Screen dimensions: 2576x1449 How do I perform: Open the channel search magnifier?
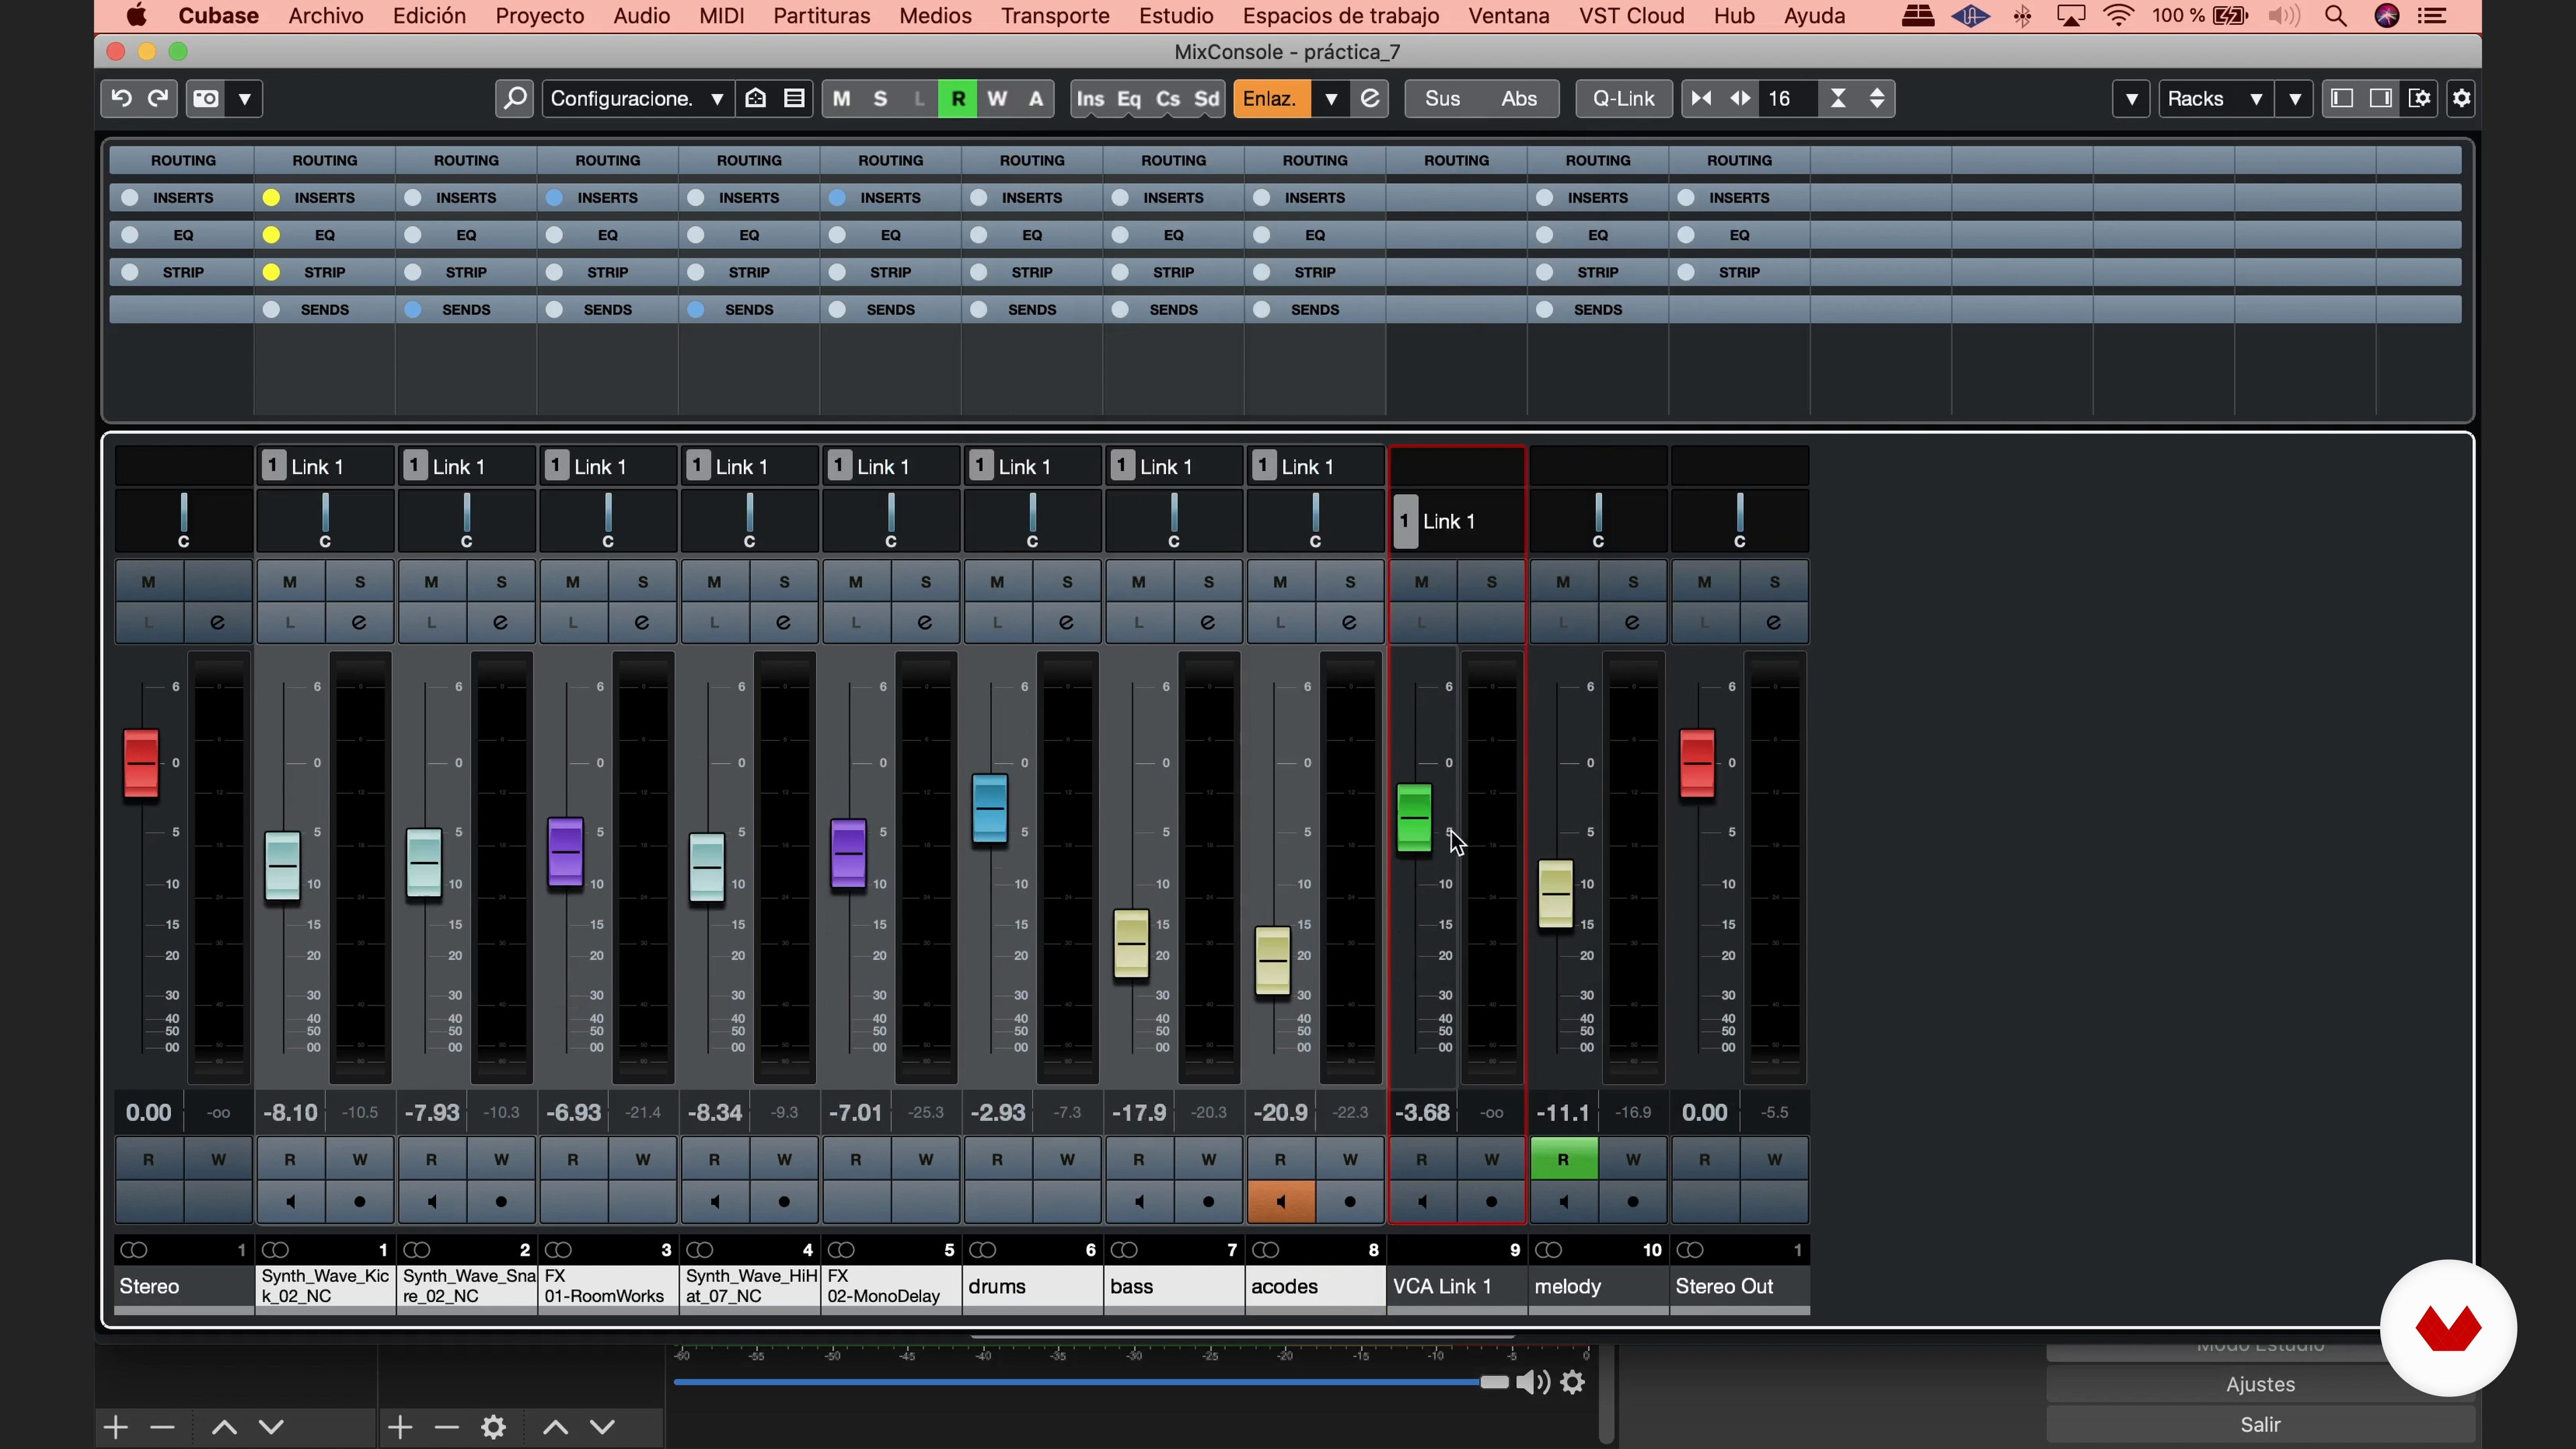click(514, 98)
